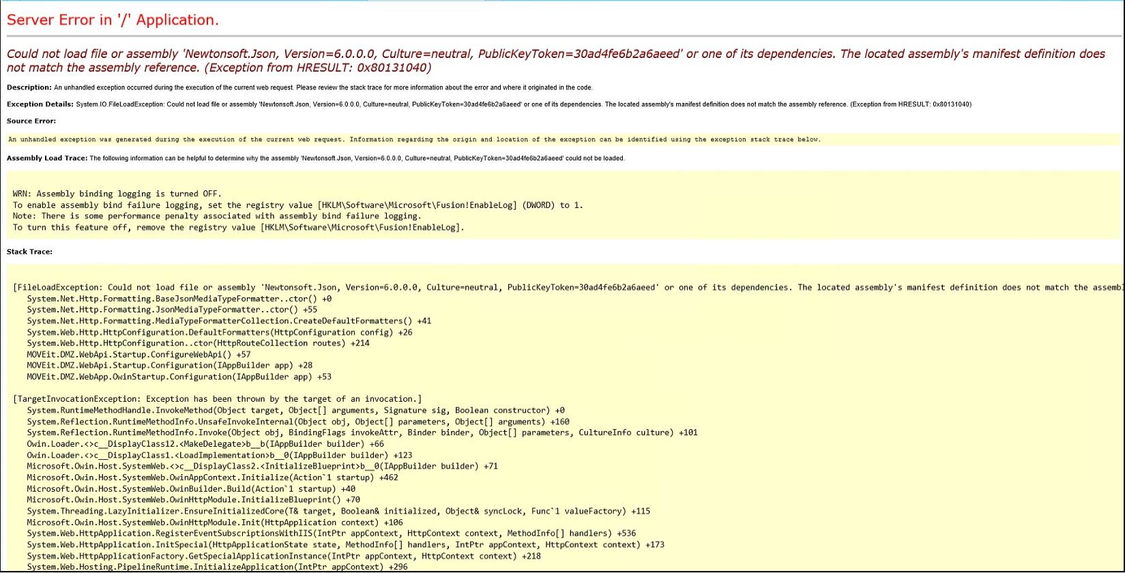Click the "Owin.Loader DisplayClass1 LoadImplementation" +123 line
The width and height of the screenshot is (1125, 573).
coord(220,455)
